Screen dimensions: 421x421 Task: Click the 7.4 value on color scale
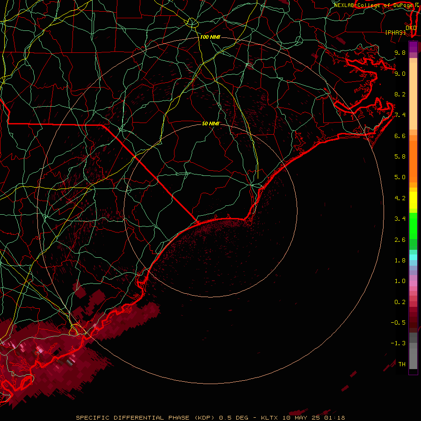(400, 115)
